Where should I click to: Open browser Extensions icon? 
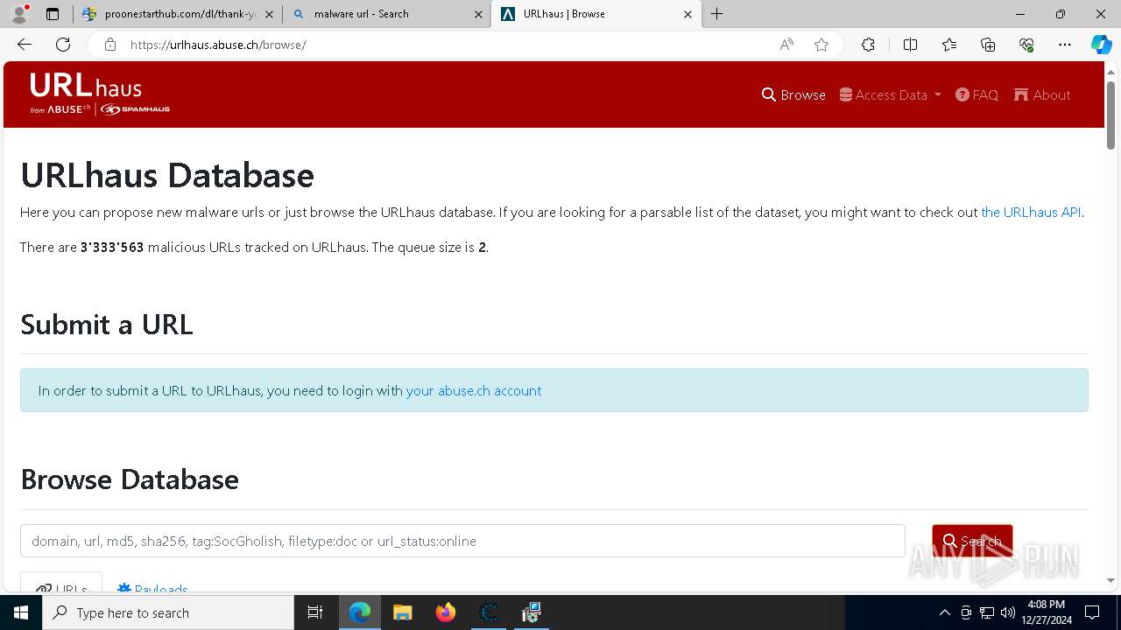point(868,45)
